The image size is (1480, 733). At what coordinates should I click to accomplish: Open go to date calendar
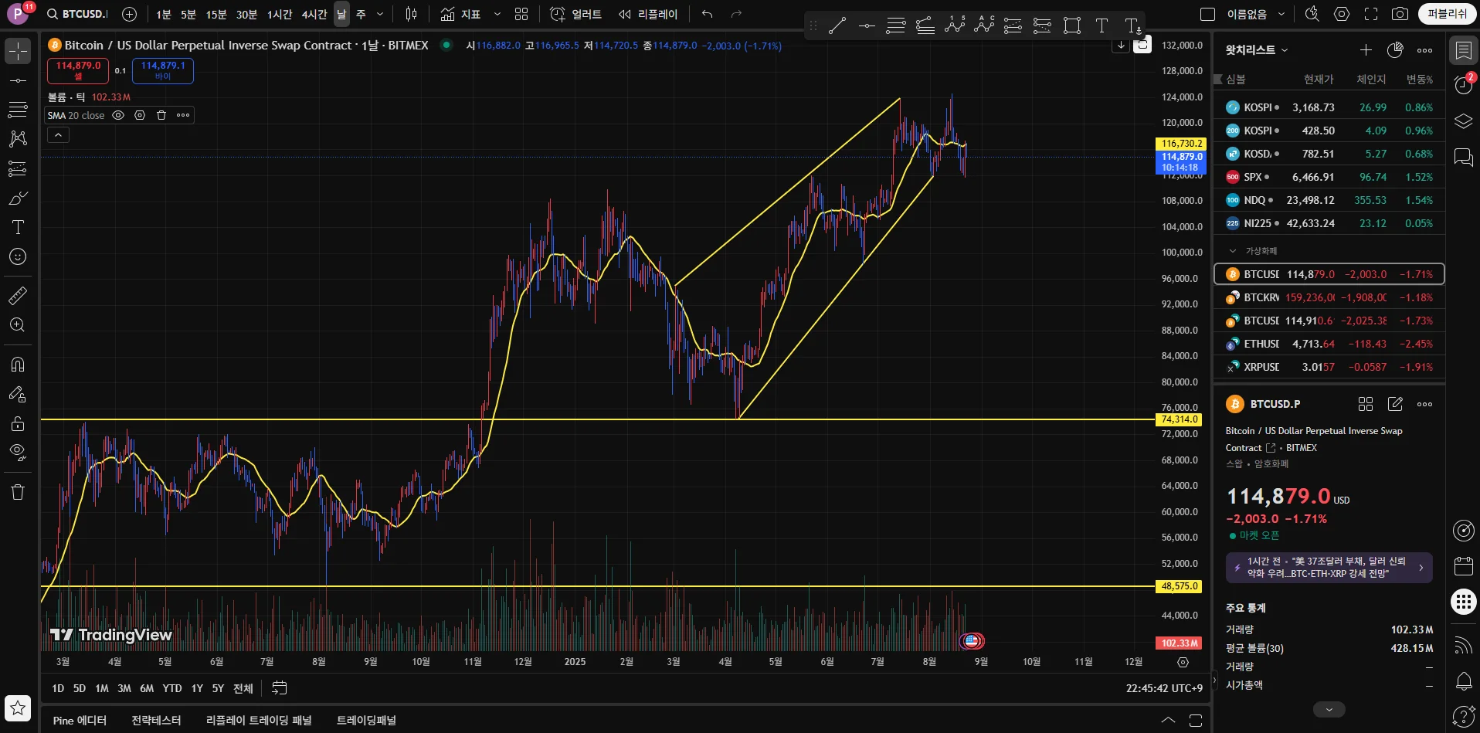pos(280,688)
